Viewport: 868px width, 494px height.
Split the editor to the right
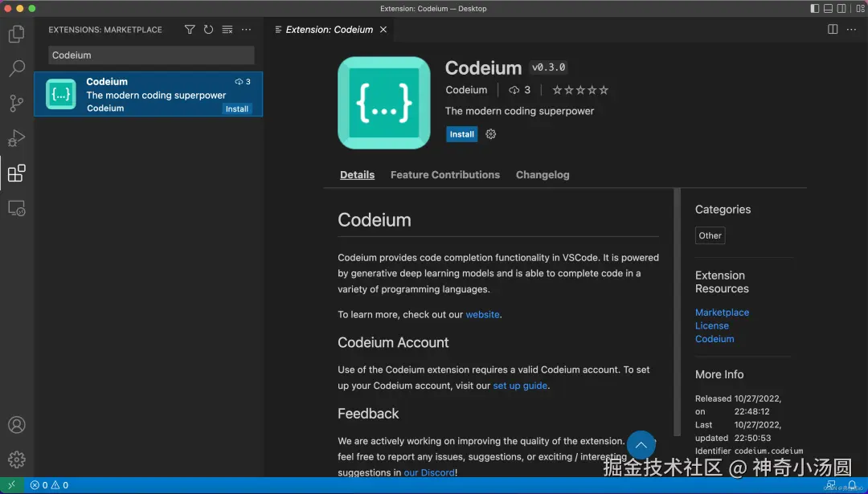point(833,30)
